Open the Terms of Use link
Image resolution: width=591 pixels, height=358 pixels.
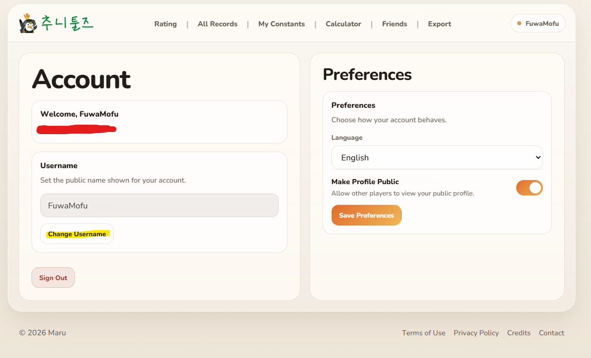[423, 333]
